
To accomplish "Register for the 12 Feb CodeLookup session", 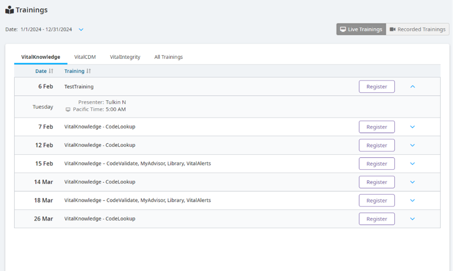I will pyautogui.click(x=377, y=145).
